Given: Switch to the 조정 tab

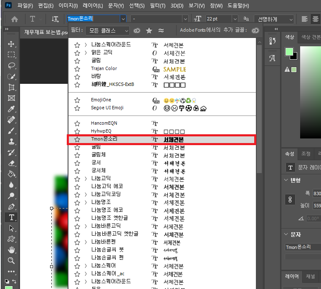Looking at the screenshot, I should click(306, 153).
